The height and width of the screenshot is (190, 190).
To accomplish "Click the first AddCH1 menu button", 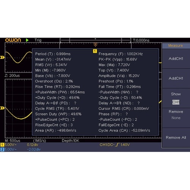I will [x=176, y=59].
